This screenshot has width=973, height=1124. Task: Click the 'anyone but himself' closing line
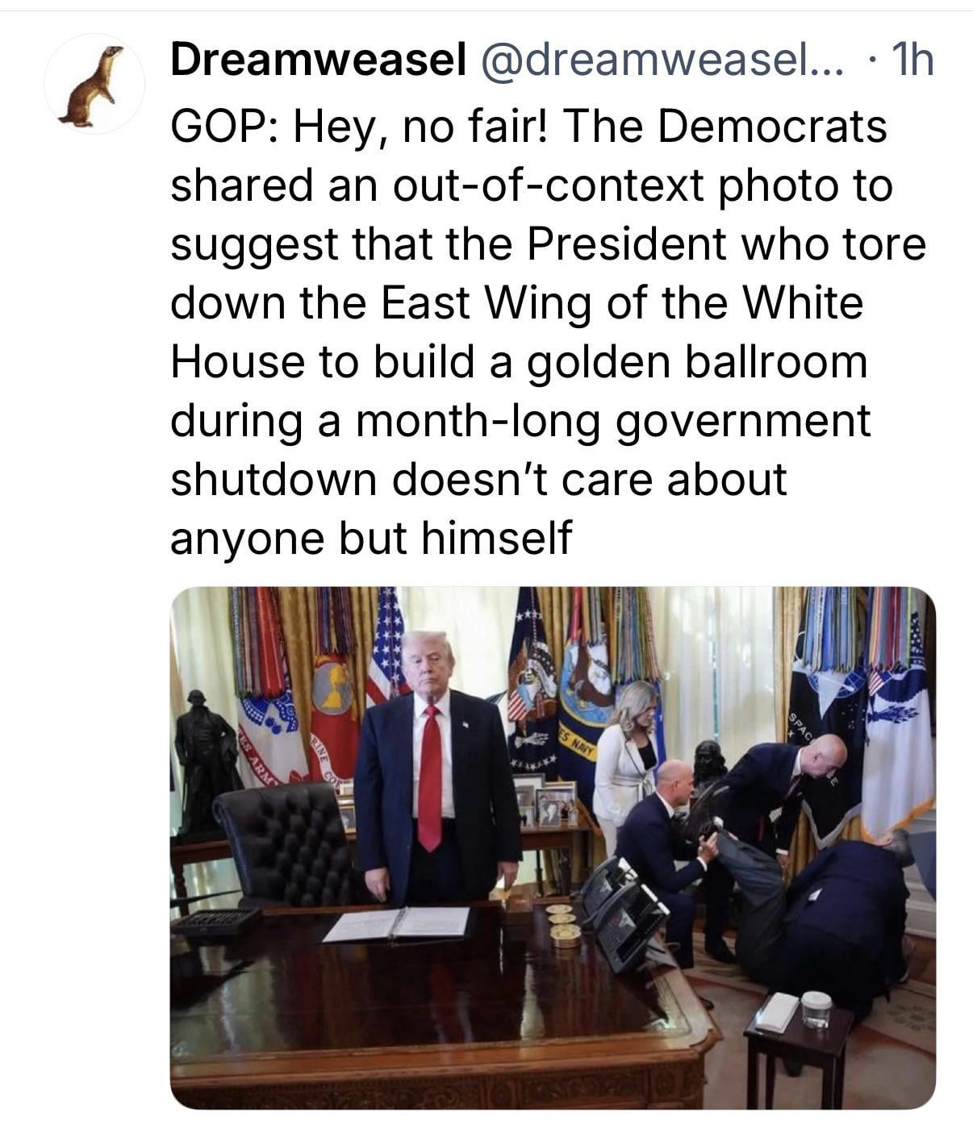(371, 538)
